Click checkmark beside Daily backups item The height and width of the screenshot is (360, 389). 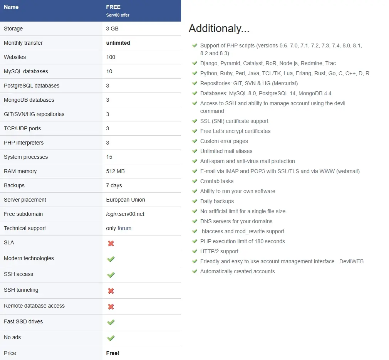pos(195,201)
